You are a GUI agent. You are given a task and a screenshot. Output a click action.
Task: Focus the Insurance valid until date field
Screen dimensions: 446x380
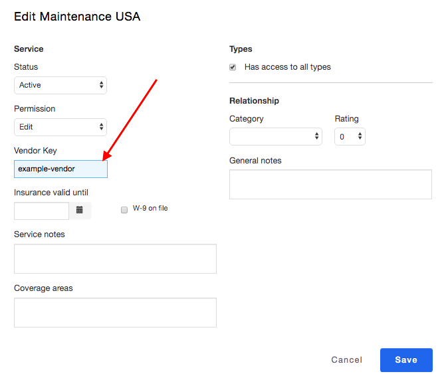coord(41,211)
